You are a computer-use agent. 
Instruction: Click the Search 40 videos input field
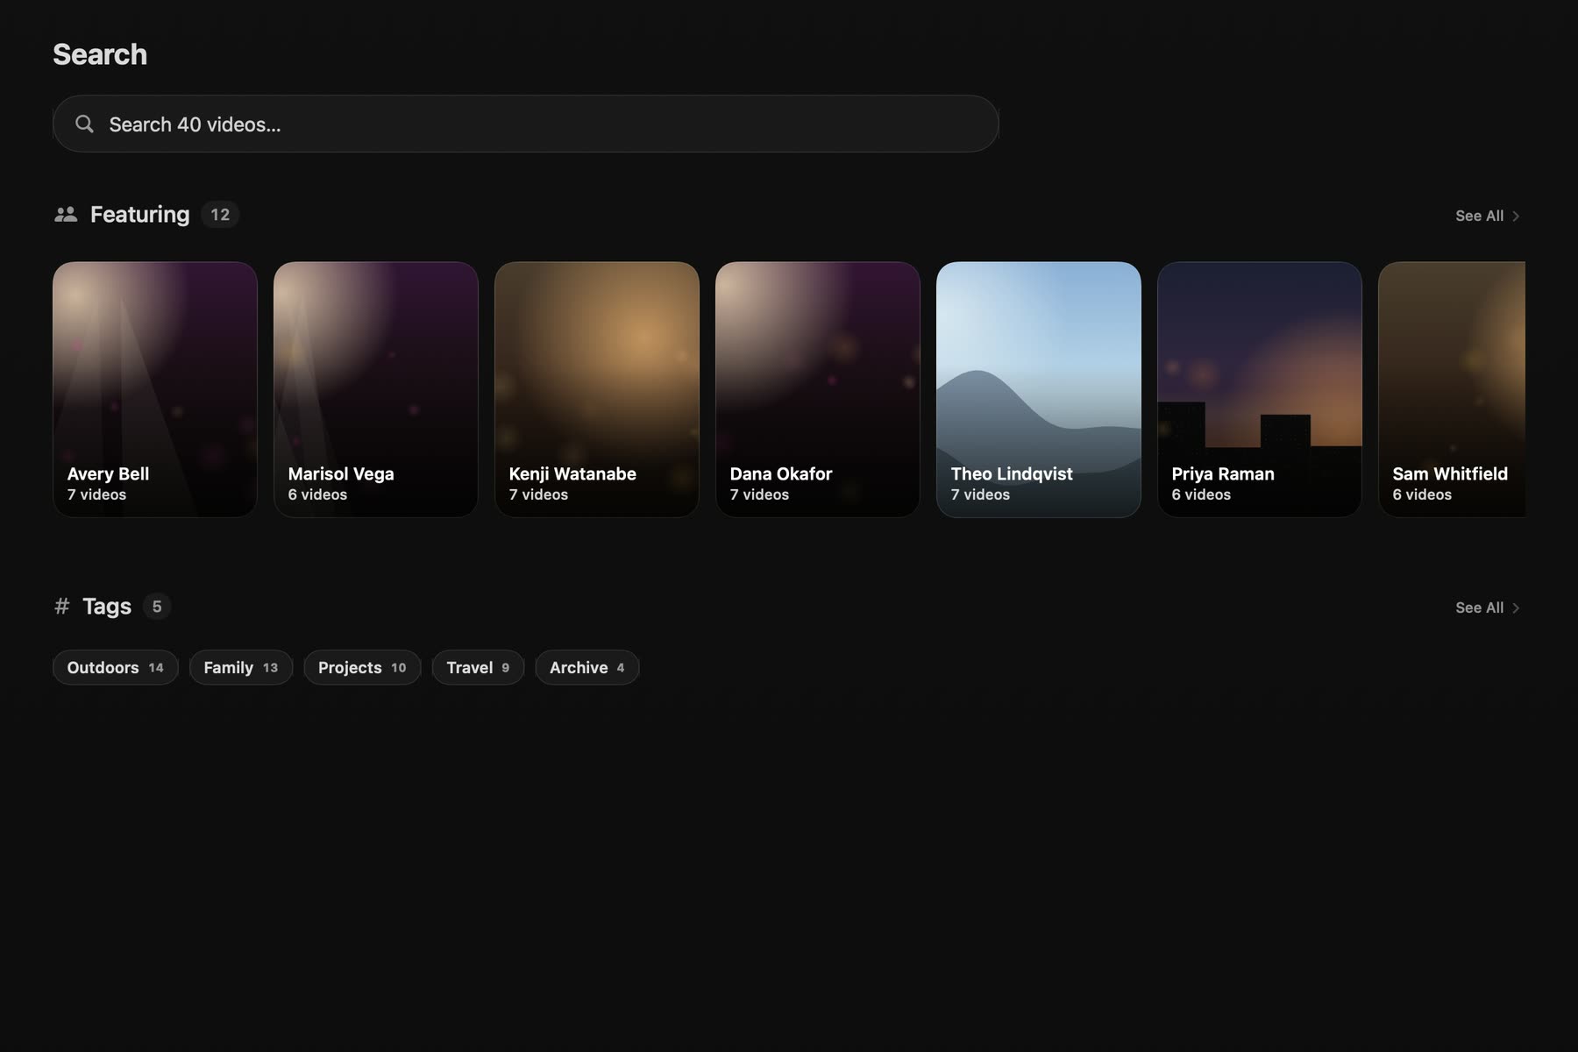point(526,124)
